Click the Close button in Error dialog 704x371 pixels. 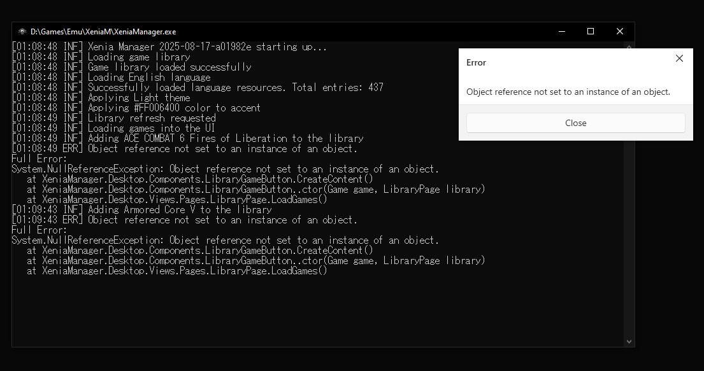tap(575, 123)
